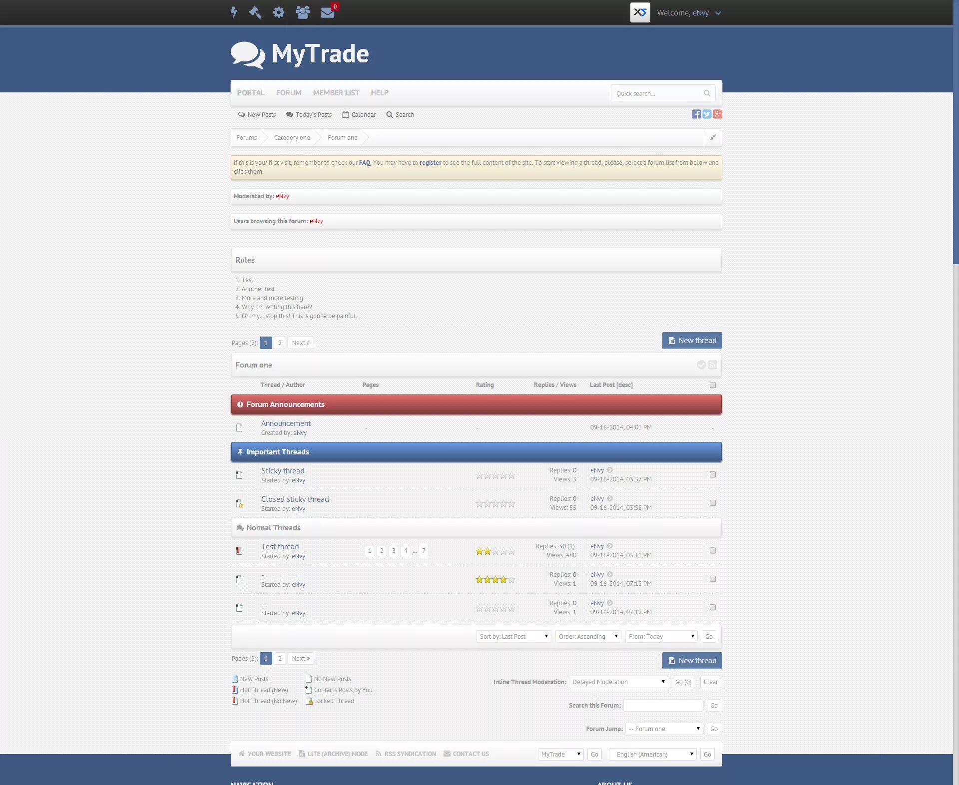Viewport: 959px width, 785px height.
Task: Toggle the thread selection checkbox in header
Action: click(x=713, y=385)
